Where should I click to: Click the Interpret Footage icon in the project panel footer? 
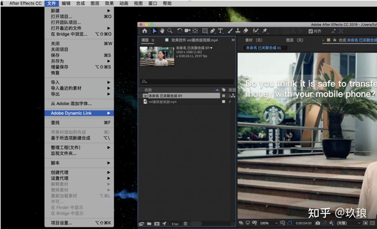click(x=141, y=224)
